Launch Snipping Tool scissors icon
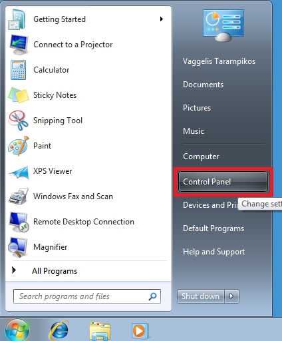 (x=18, y=121)
